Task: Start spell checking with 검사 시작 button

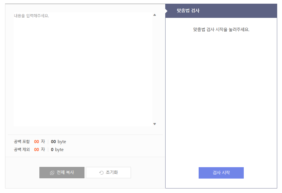Action: (221, 173)
